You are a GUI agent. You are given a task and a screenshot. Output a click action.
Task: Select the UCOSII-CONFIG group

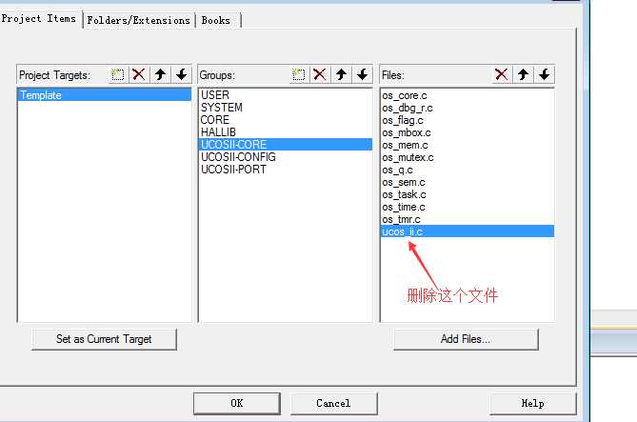tap(286, 157)
